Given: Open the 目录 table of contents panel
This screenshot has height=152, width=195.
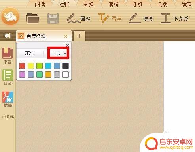Looking at the screenshot, I should click(x=8, y=77).
